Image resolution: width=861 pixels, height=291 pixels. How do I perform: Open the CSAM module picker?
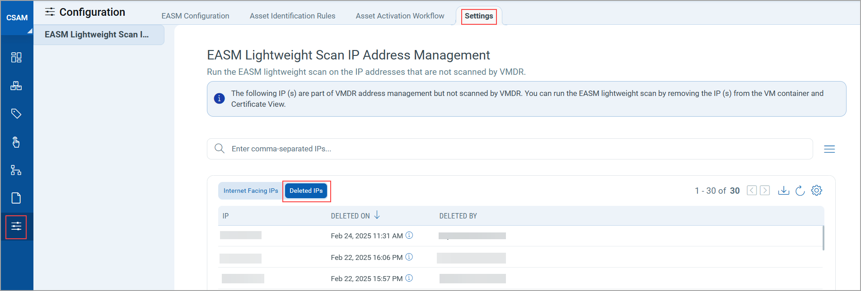pyautogui.click(x=17, y=18)
